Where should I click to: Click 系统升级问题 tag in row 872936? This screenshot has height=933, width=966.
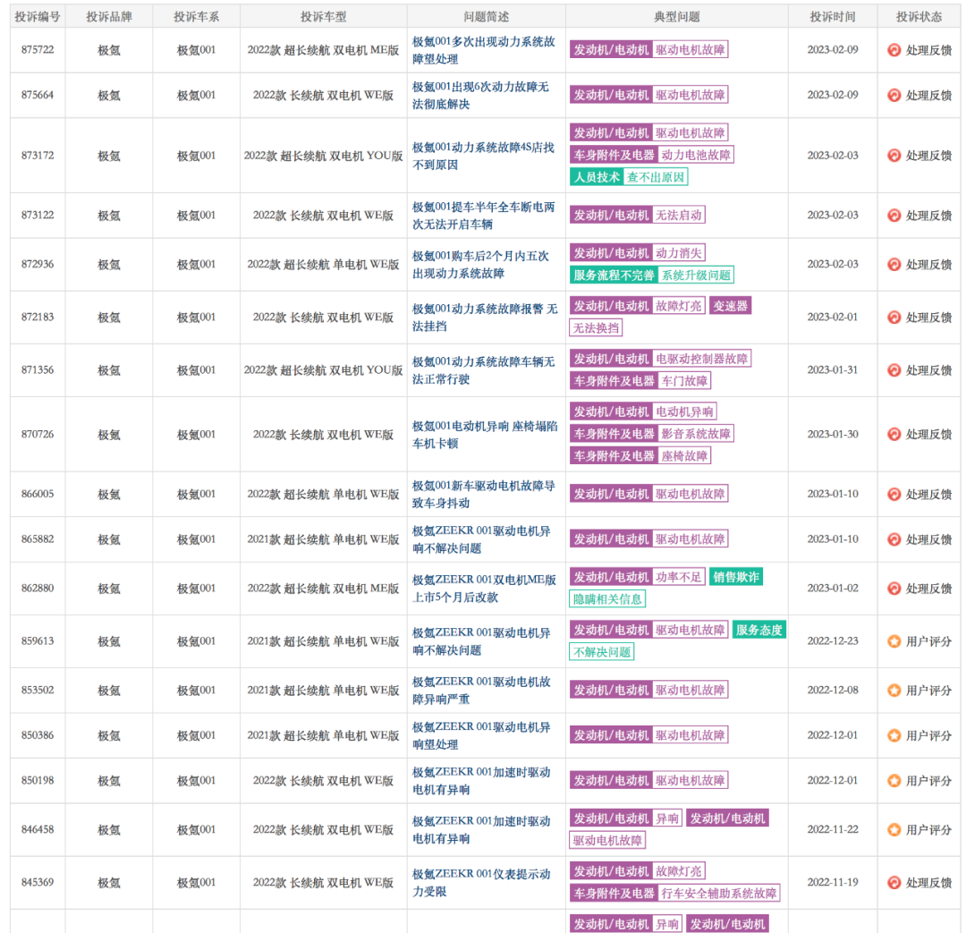tap(696, 275)
